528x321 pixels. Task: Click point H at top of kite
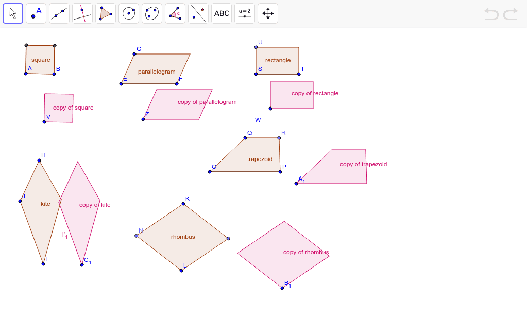click(x=39, y=160)
